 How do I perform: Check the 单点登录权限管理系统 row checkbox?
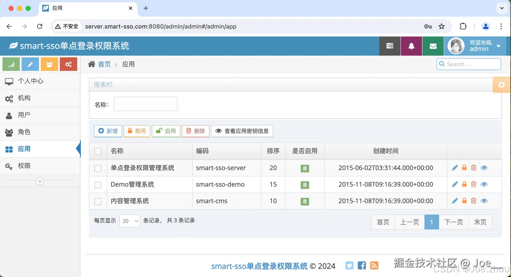pos(98,168)
